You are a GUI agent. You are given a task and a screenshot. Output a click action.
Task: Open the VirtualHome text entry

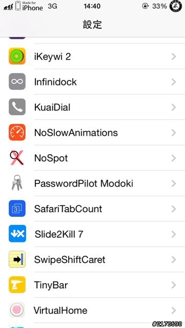click(x=60, y=310)
